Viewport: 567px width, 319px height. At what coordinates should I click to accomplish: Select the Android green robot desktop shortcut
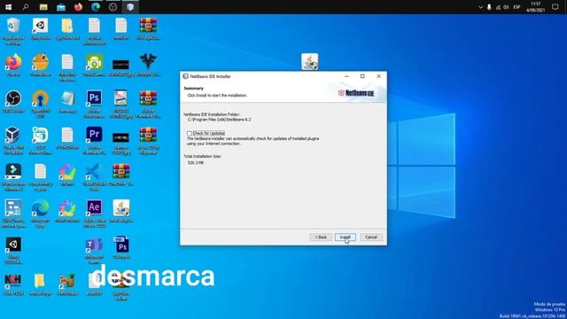pyautogui.click(x=94, y=66)
